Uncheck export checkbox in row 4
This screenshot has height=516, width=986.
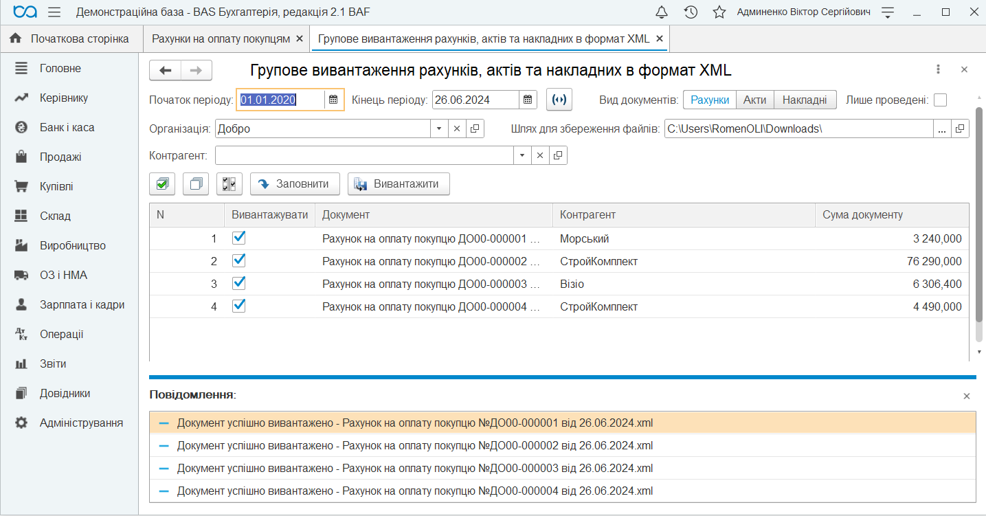tap(239, 306)
